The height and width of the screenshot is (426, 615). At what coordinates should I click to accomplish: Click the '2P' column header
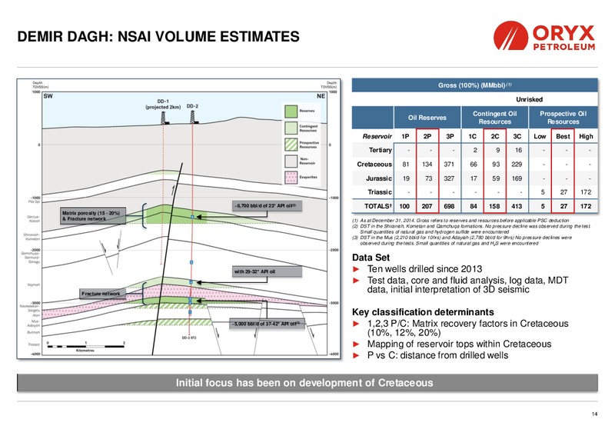point(427,136)
